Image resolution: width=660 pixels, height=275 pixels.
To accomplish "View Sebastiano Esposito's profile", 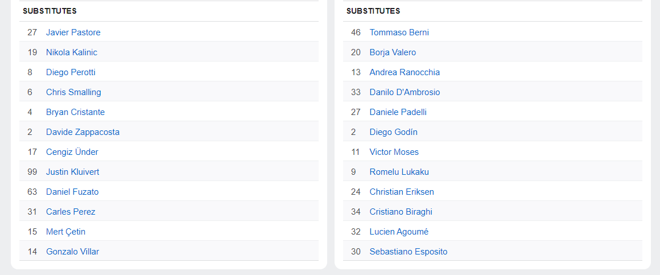I will tap(409, 252).
